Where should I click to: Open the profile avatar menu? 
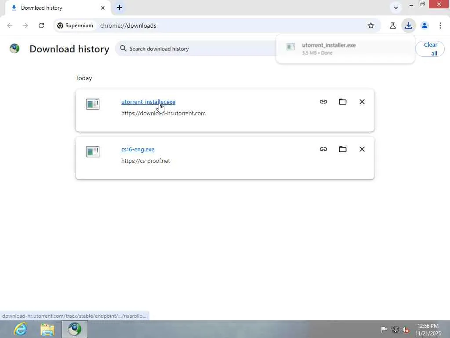tap(425, 26)
